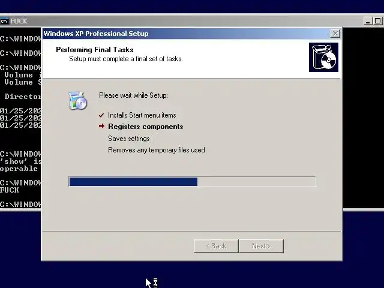Click the setup box CD icon beside the task list

point(77,100)
